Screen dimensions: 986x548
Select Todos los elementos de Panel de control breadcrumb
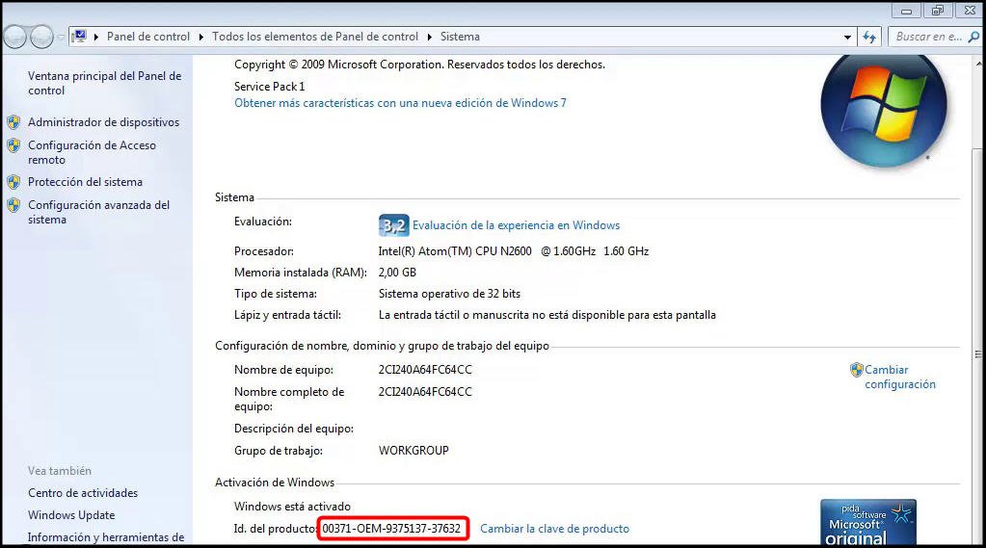coord(314,37)
